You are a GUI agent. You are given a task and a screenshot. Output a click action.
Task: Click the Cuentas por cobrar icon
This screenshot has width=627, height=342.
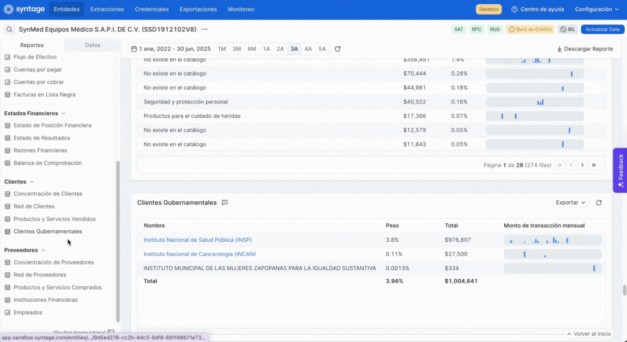coord(7,82)
